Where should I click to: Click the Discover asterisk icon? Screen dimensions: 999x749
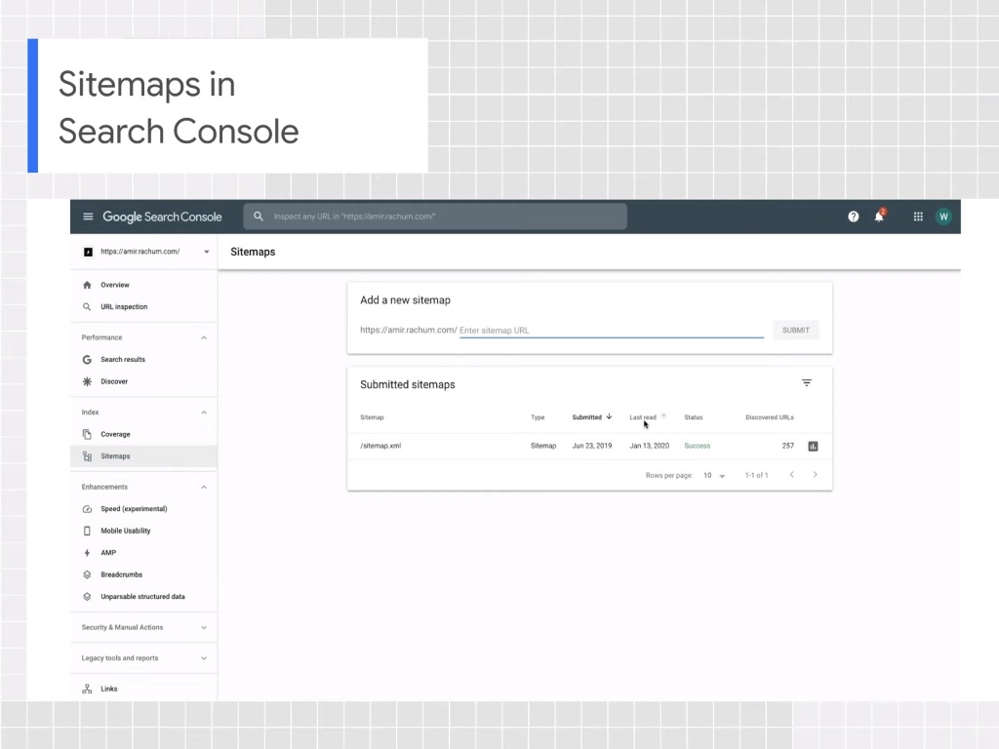(87, 381)
